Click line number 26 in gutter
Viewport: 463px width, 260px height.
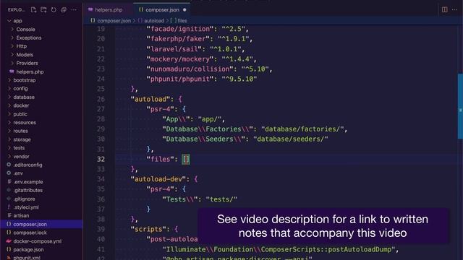101,99
